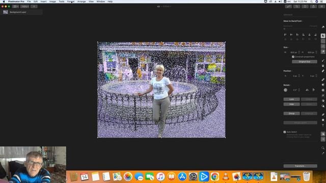
Task: Select the Zoom magnifier tool
Action: click(x=323, y=148)
